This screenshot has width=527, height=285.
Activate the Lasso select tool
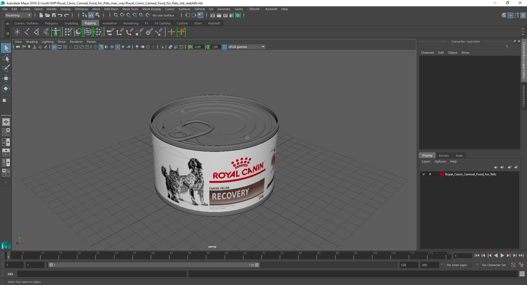(x=6, y=58)
